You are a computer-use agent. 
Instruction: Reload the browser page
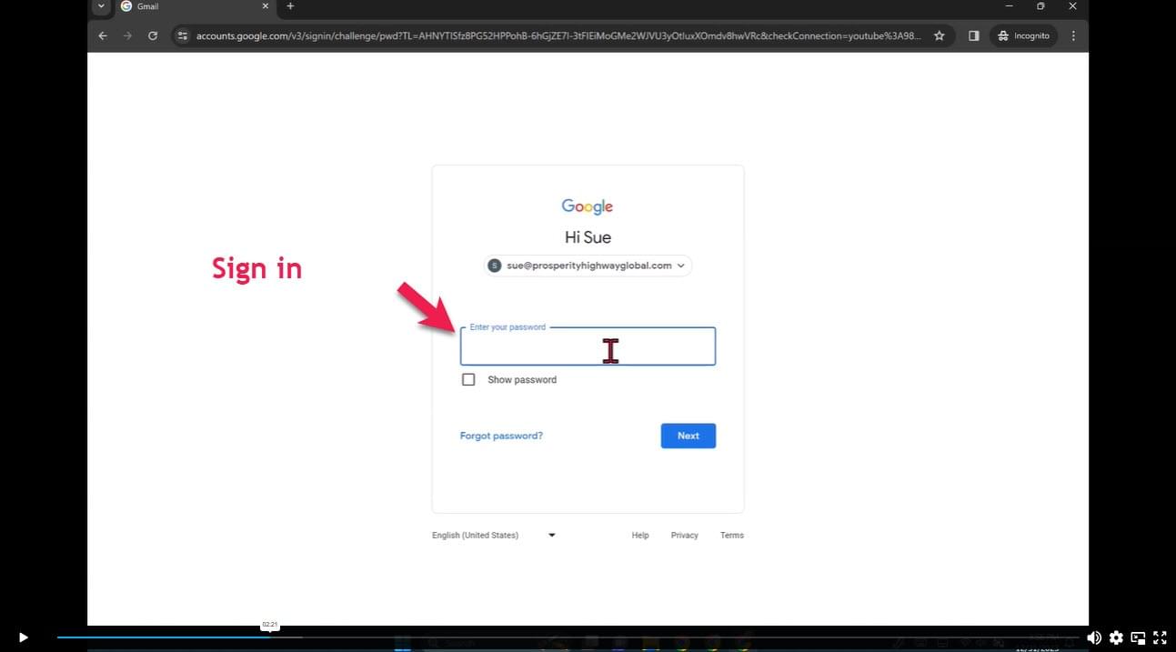[153, 36]
